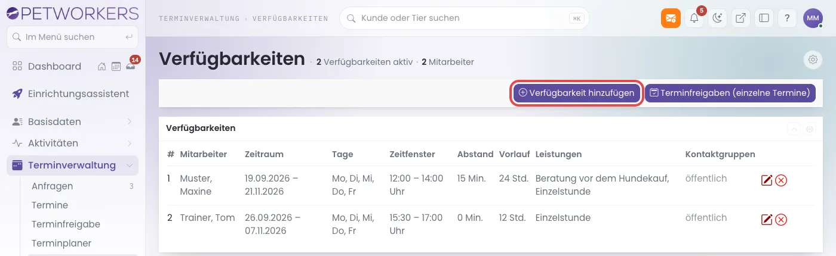Click the Kontaktgruppen column header
The image size is (836, 256).
720,154
